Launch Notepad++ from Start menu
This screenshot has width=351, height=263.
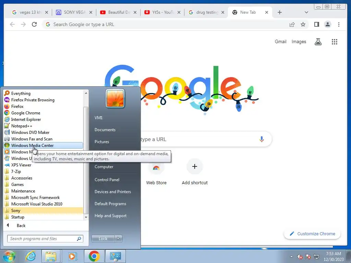[x=43, y=126]
